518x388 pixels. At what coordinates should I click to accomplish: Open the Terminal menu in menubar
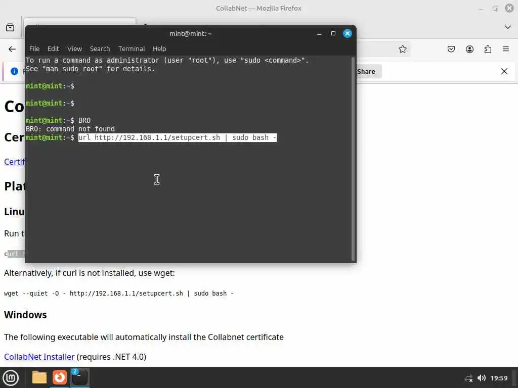click(132, 49)
